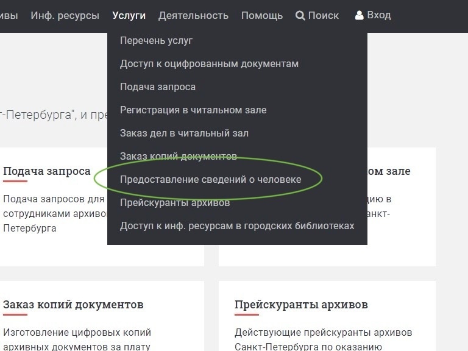The image size is (468, 351).
Task: Open the Подача запроса card heading
Action: coord(47,171)
